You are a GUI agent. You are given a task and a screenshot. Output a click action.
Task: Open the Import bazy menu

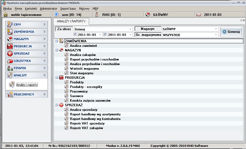point(68,9)
